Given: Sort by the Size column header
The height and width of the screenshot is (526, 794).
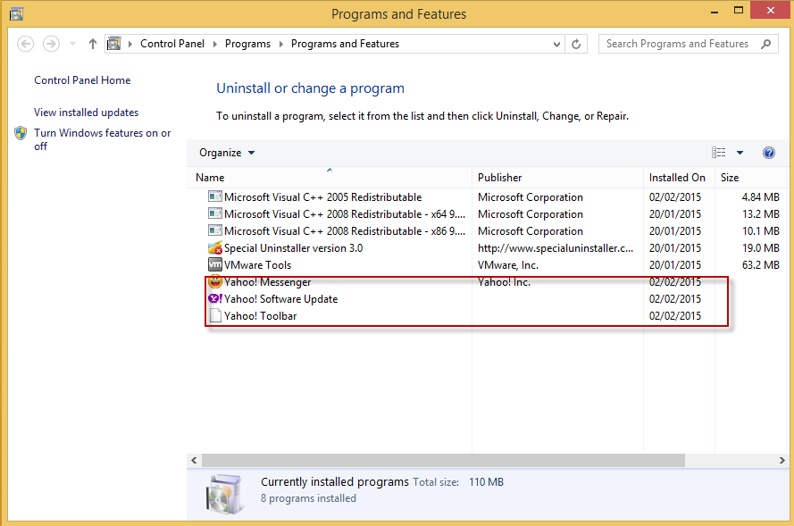Looking at the screenshot, I should (750, 178).
